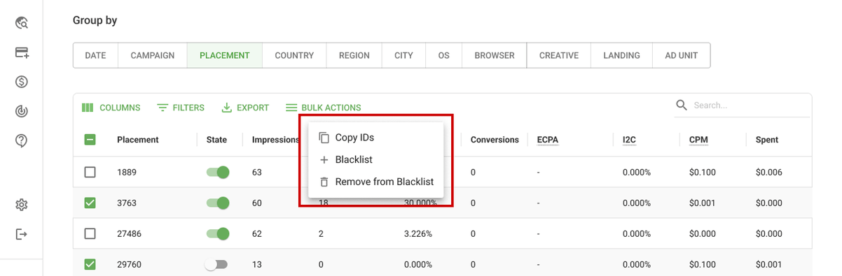Export the table data
The image size is (842, 276).
[x=245, y=108]
